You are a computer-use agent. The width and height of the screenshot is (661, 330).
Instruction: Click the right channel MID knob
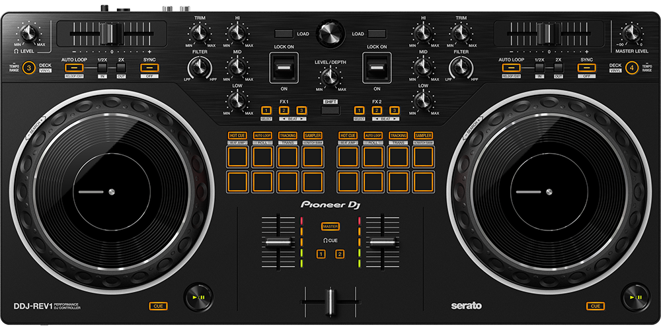(x=423, y=67)
